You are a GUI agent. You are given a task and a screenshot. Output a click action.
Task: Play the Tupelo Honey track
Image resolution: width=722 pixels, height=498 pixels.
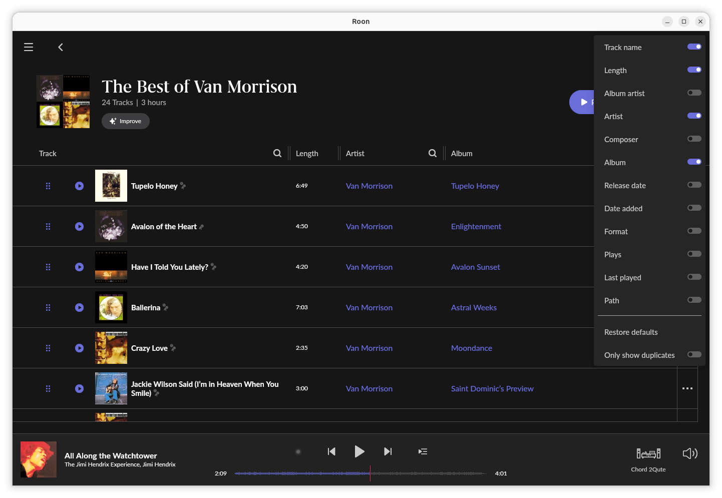point(80,186)
